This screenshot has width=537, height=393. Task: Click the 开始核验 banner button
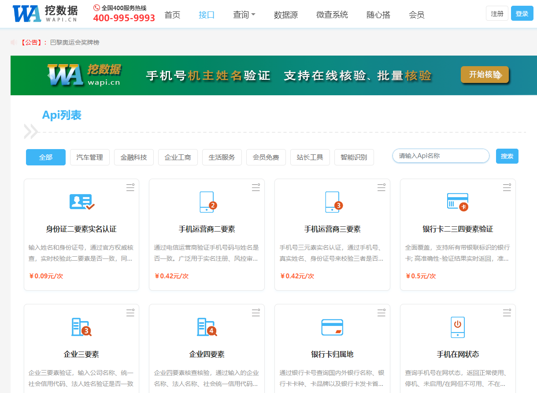point(485,75)
